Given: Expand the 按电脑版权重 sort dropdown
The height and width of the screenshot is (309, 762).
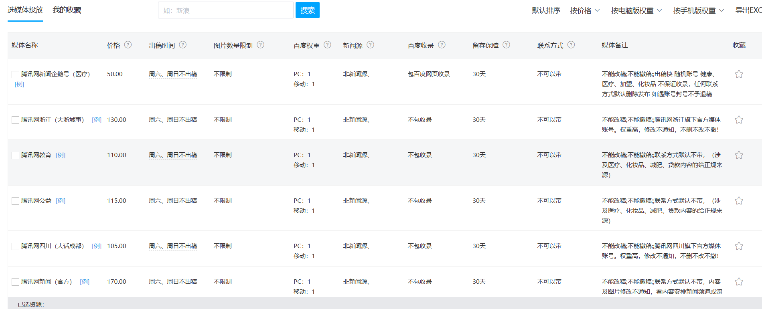Looking at the screenshot, I should 636,10.
